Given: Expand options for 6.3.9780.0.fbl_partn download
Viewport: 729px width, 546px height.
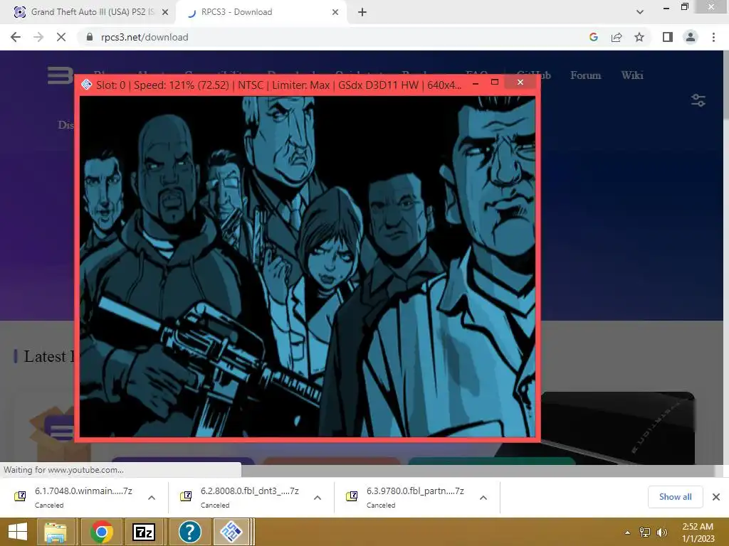Looking at the screenshot, I should click(483, 498).
